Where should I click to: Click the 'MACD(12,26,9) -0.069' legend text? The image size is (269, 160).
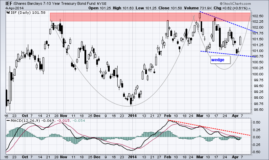pos(32,121)
